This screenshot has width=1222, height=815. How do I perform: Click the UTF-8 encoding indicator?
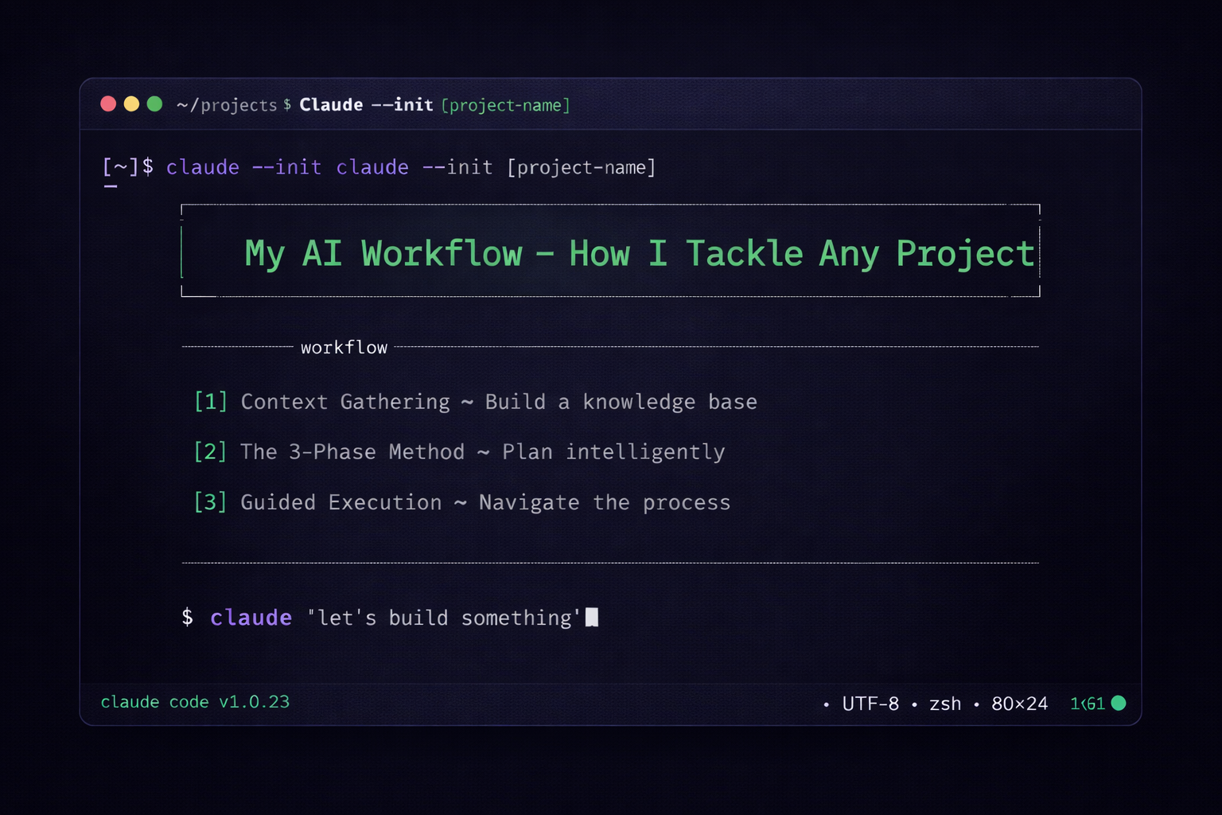(x=870, y=704)
